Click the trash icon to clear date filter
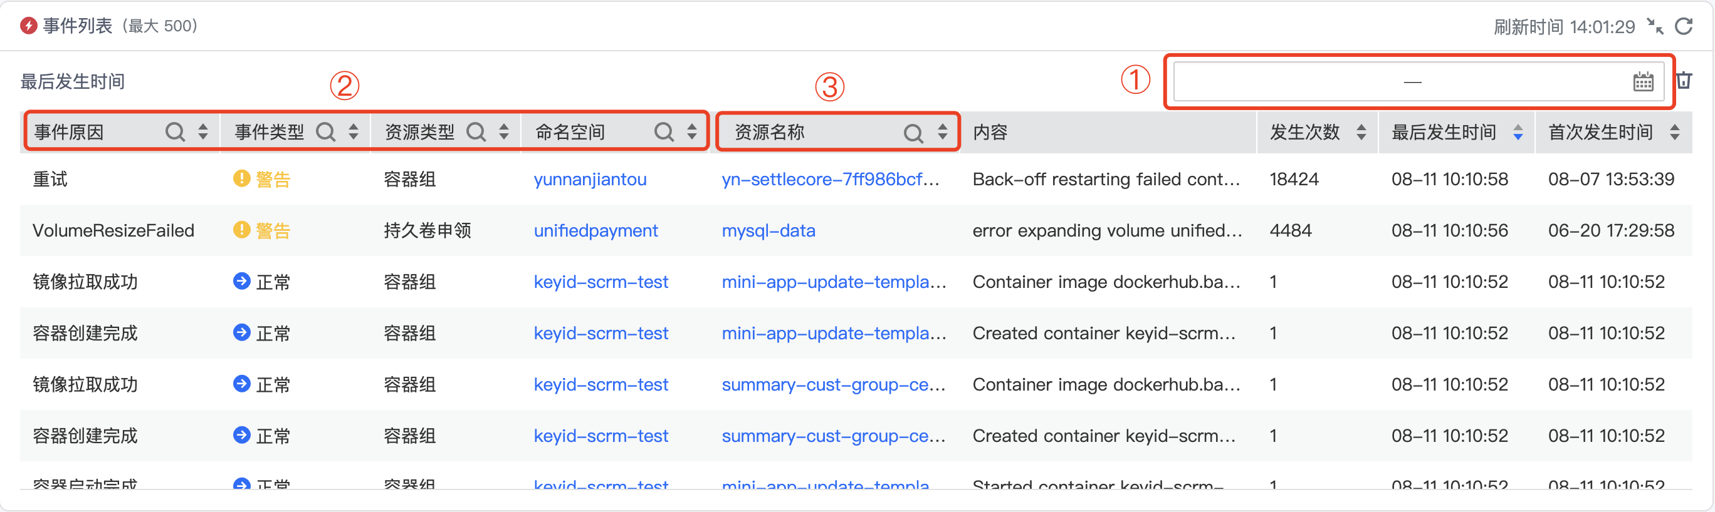Image resolution: width=1715 pixels, height=512 pixels. [x=1684, y=81]
